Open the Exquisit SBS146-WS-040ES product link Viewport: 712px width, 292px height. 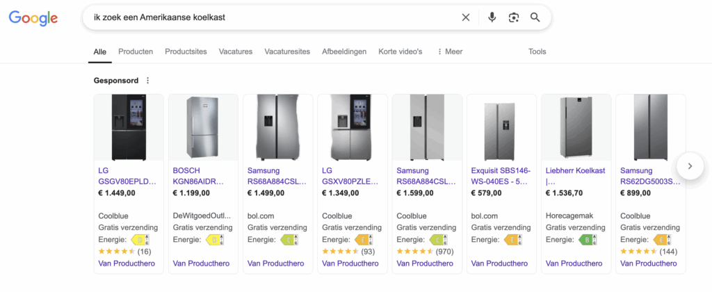coord(501,176)
